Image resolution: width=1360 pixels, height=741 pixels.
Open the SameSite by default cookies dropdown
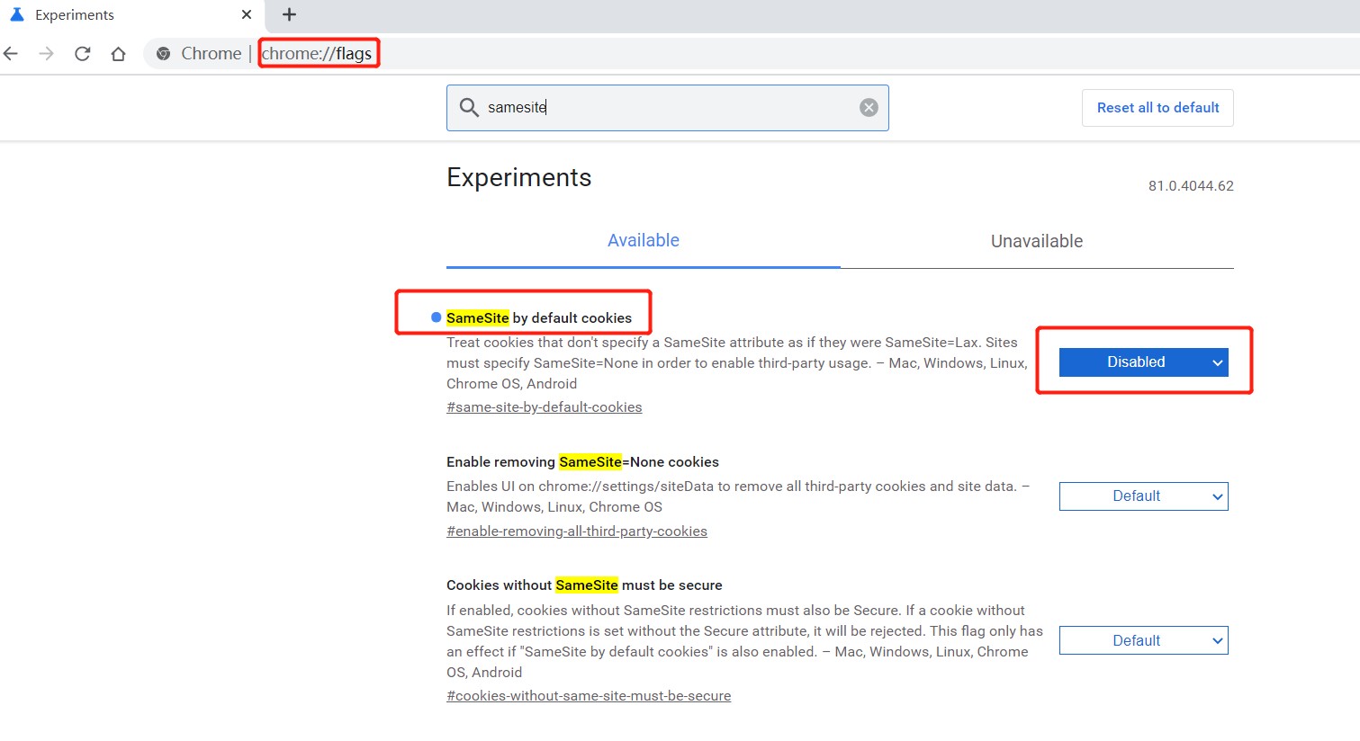pos(1143,362)
